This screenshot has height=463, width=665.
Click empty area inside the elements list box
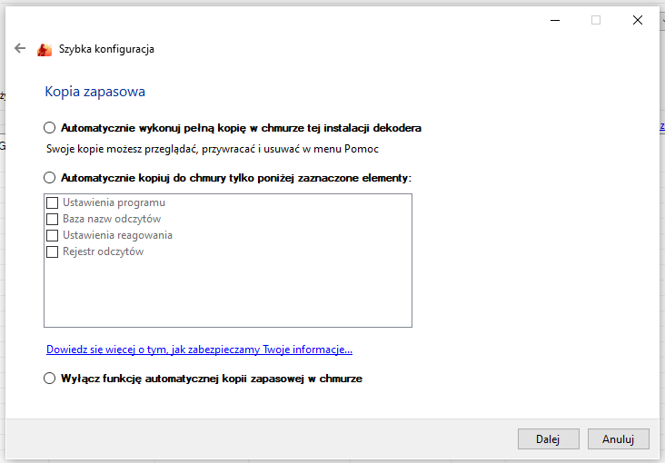227,291
